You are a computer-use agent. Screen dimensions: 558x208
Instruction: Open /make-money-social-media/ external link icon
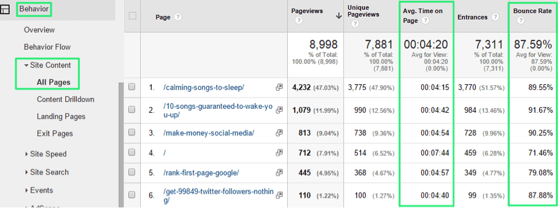pos(279,133)
